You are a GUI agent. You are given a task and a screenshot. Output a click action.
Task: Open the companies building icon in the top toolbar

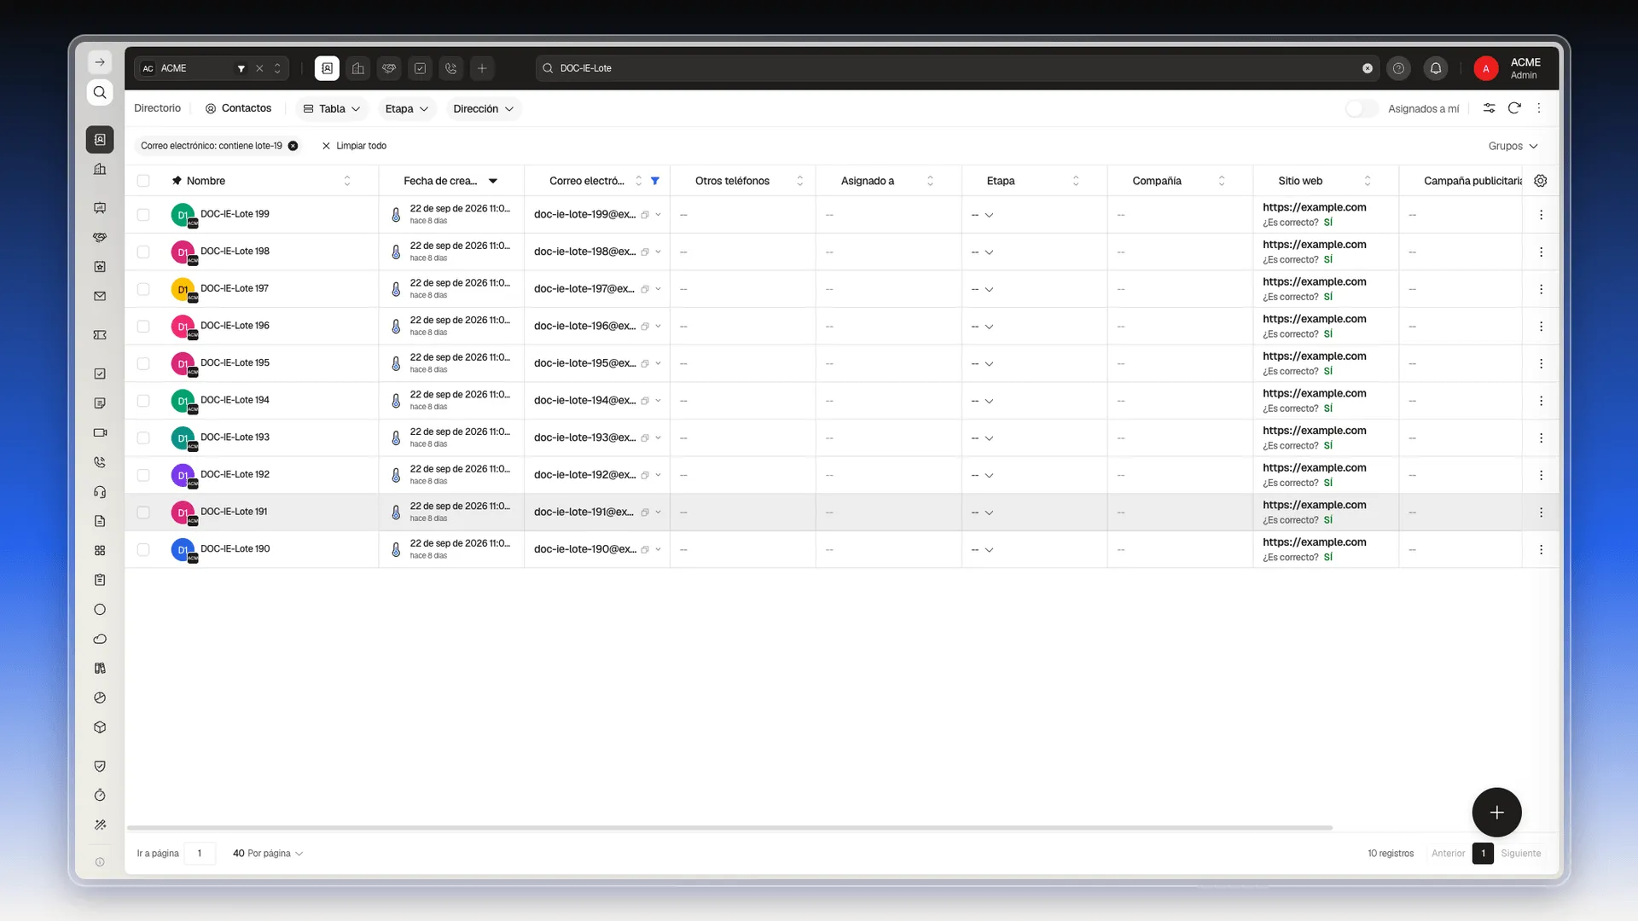[x=358, y=68]
